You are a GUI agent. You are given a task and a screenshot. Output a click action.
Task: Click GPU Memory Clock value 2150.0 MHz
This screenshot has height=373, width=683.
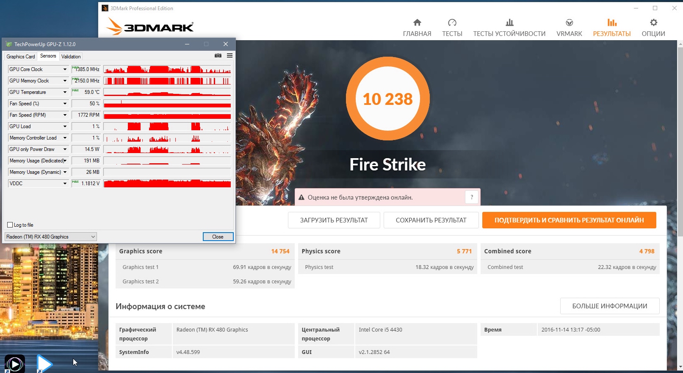coord(86,81)
